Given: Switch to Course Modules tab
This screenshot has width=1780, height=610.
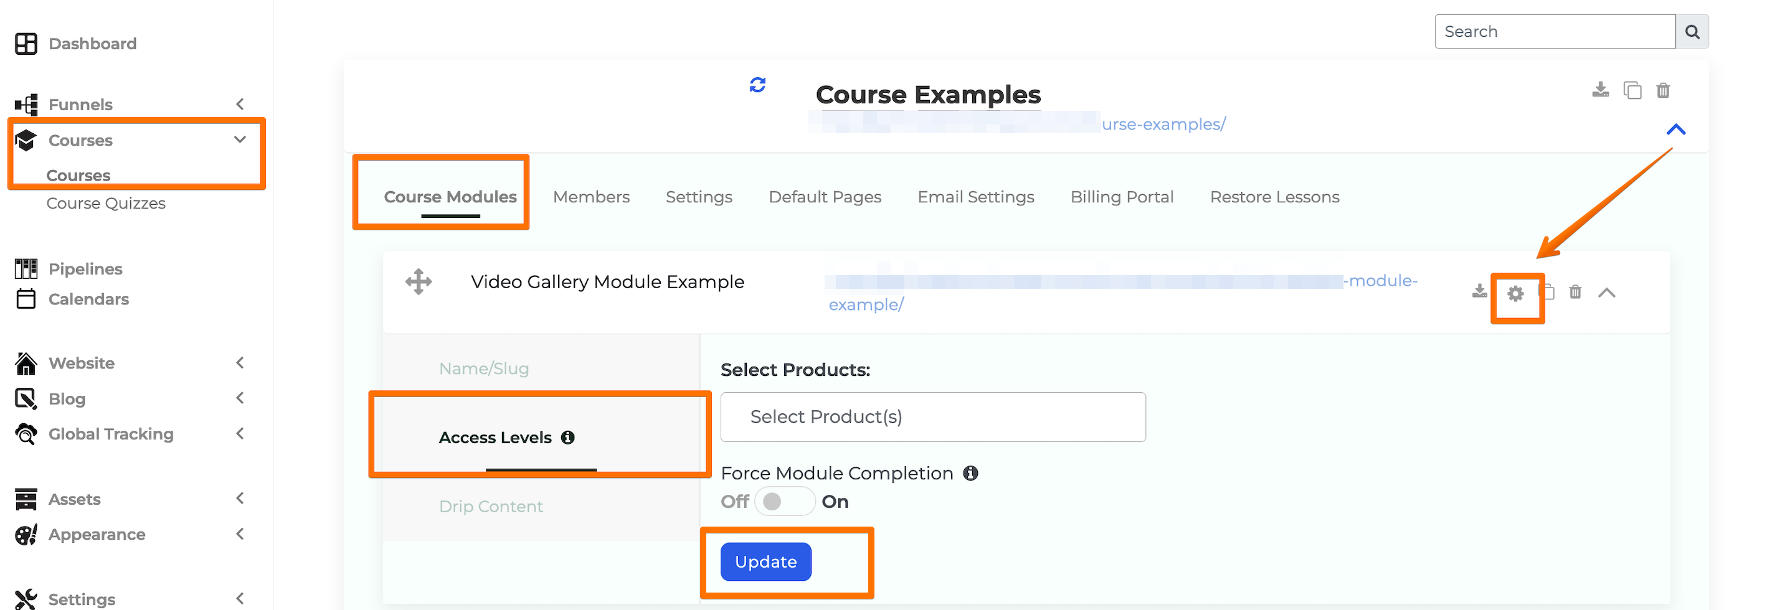Looking at the screenshot, I should [x=450, y=197].
